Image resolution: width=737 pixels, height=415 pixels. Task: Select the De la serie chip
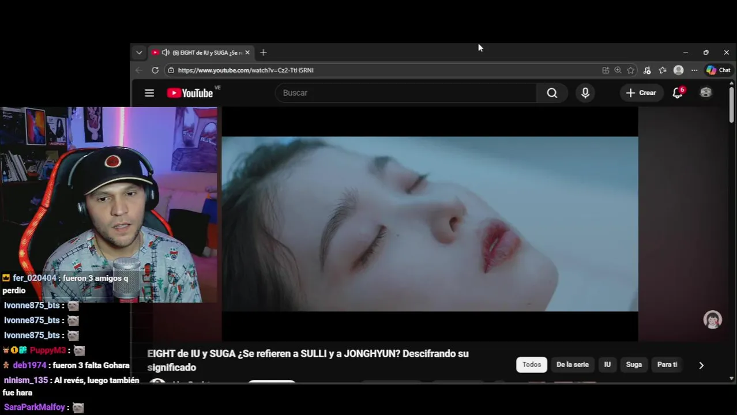pyautogui.click(x=573, y=365)
